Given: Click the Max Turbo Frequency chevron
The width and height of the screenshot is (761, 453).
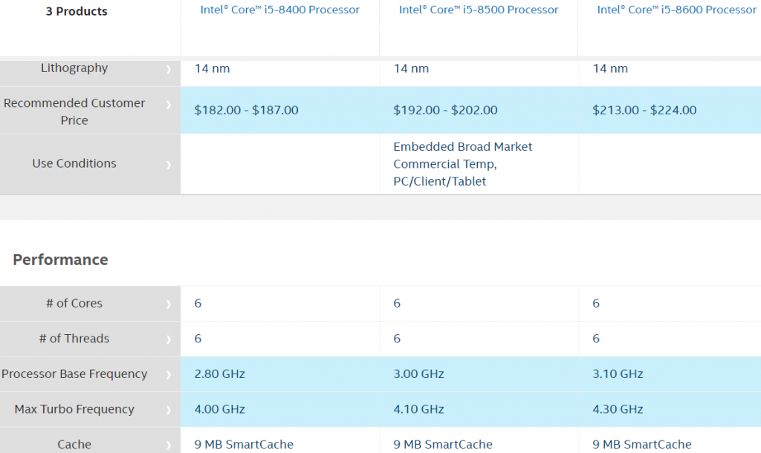Looking at the screenshot, I should point(169,410).
